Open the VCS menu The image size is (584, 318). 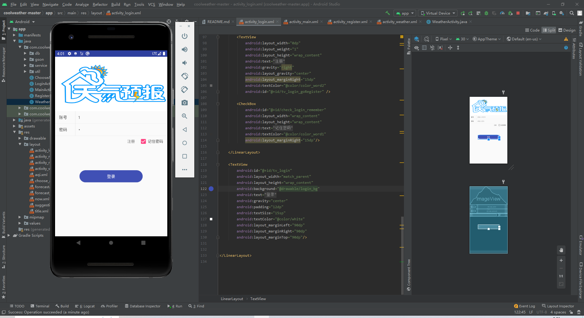(x=151, y=4)
